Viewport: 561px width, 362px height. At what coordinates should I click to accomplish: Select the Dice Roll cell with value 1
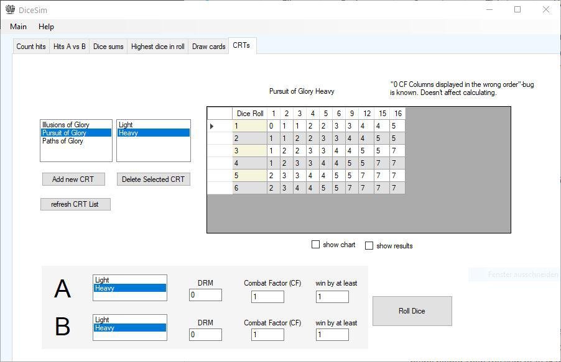coord(250,126)
